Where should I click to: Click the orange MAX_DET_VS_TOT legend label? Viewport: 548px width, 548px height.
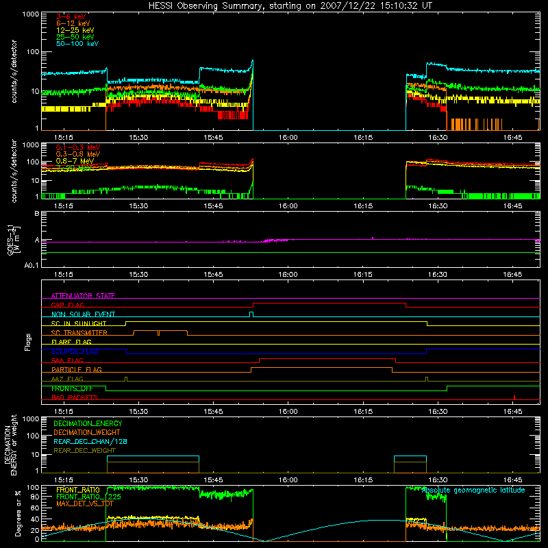[85, 503]
